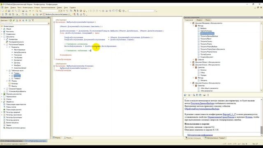Collapse the Табличные части node
The image size is (263, 148).
(7, 71)
